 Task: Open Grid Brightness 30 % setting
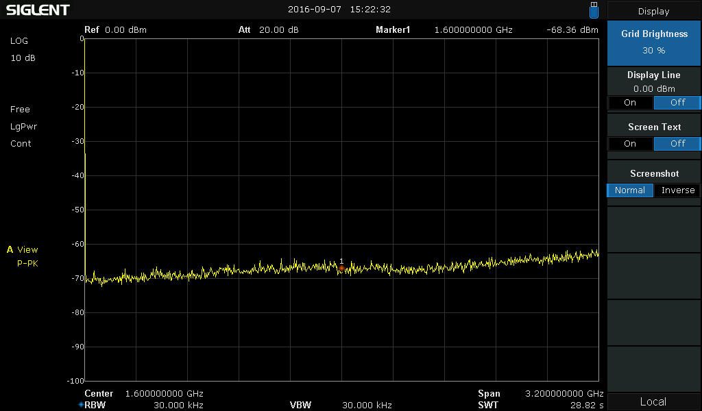(x=654, y=42)
